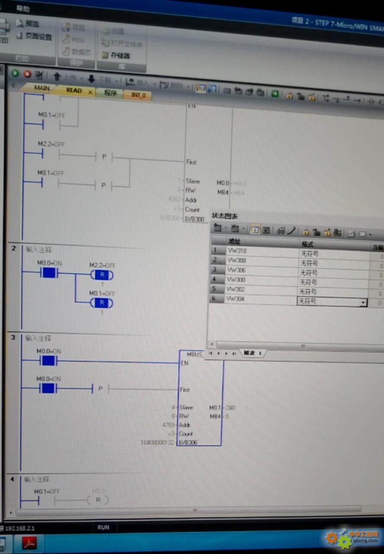
Task: Select the VW308 address cell
Action: pos(261,261)
